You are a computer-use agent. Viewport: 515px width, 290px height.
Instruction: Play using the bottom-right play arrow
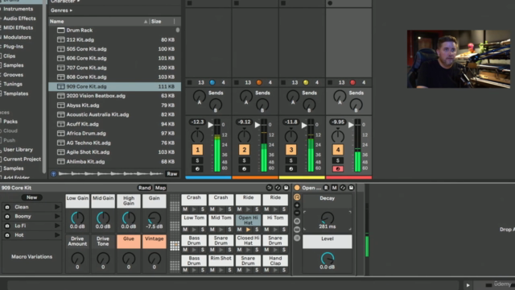(x=468, y=285)
